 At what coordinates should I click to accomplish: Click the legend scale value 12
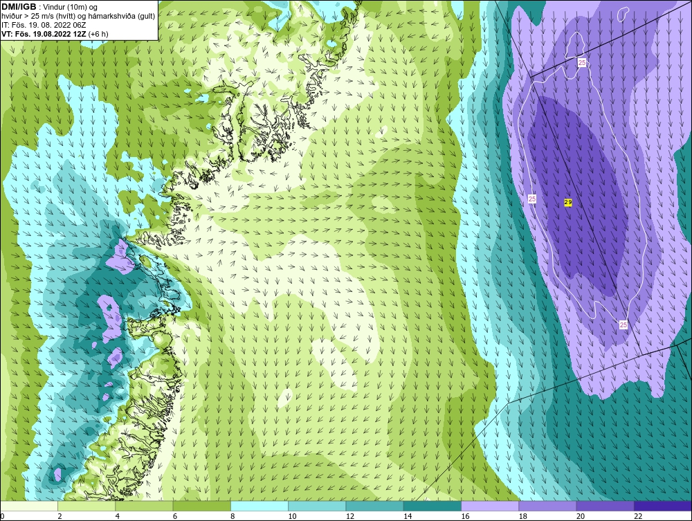coord(350,517)
